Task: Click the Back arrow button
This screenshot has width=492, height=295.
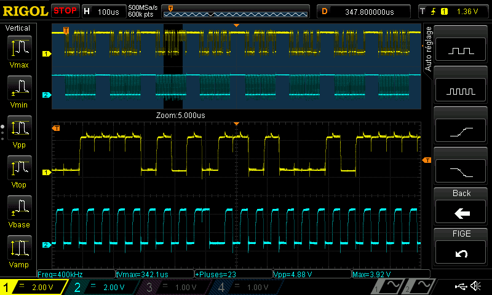Action: 461,212
